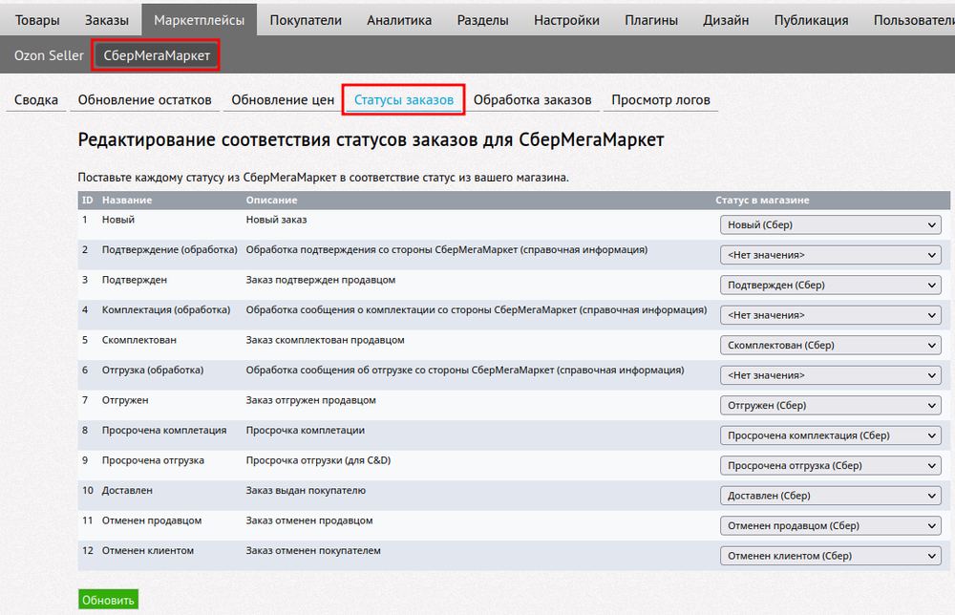955x615 pixels.
Task: Expand the status dropdown for Отгружен
Action: [830, 406]
